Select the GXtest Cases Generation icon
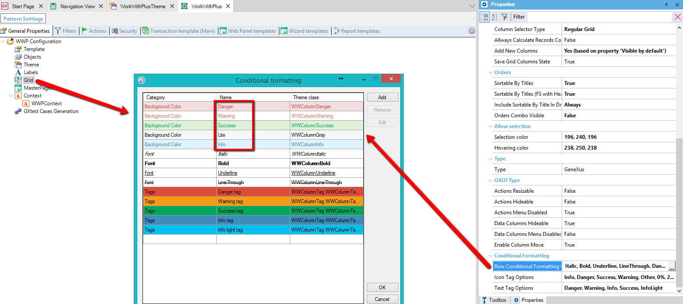Viewport: 683px width, 304px height. coord(18,111)
